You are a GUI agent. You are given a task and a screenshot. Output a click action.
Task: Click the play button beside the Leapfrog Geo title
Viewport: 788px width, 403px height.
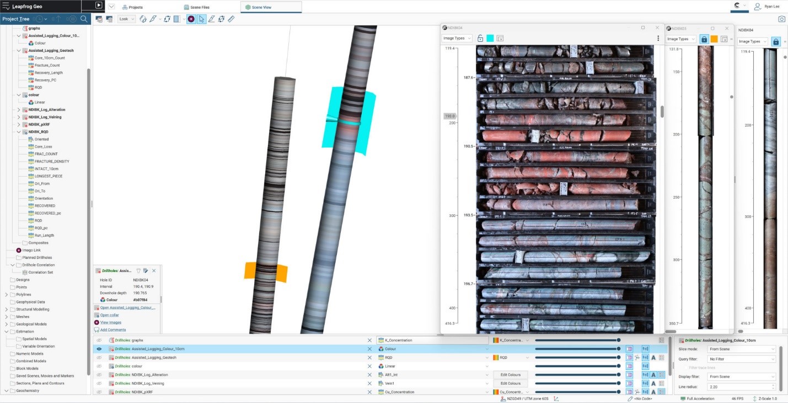[99, 6]
